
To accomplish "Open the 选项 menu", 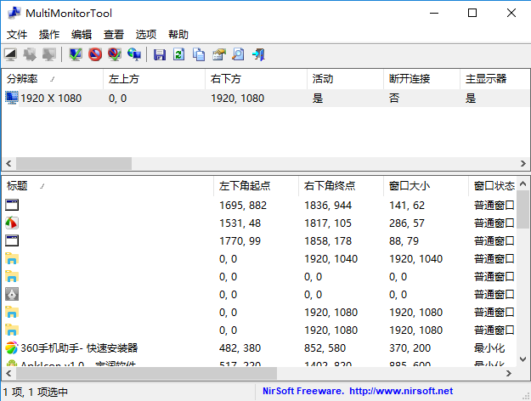I will (146, 35).
